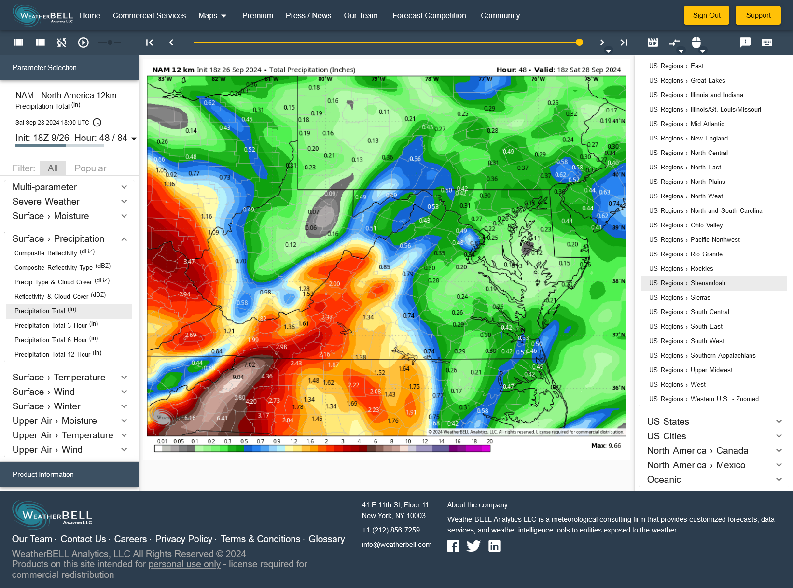
Task: Adjust the animation speed slider
Action: pos(110,42)
